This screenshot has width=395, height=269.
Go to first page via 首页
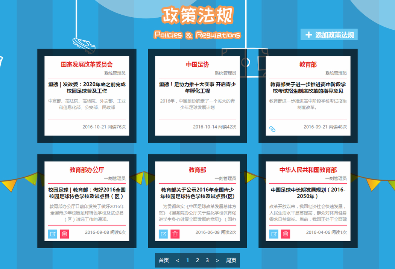point(164,260)
